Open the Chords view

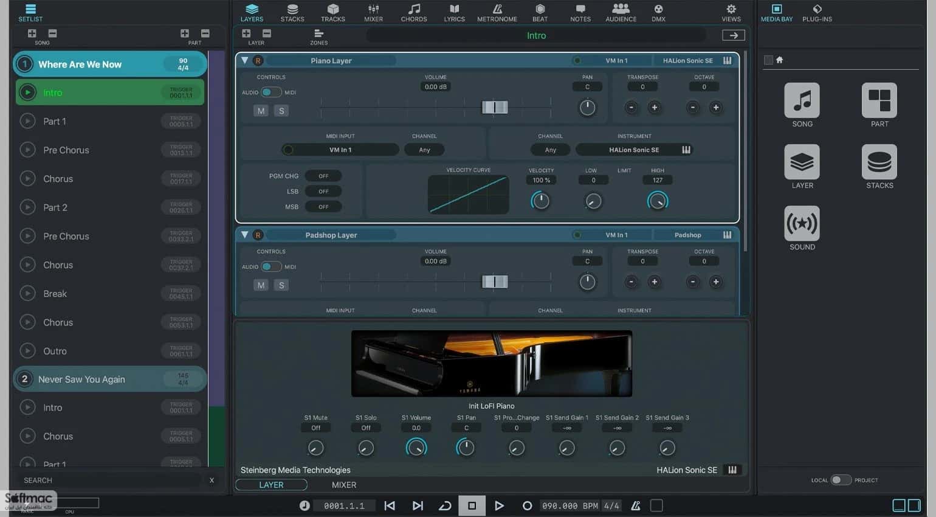point(414,13)
